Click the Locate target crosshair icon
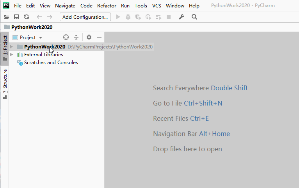Screen dimensions: 299x188 pyautogui.click(x=66, y=37)
